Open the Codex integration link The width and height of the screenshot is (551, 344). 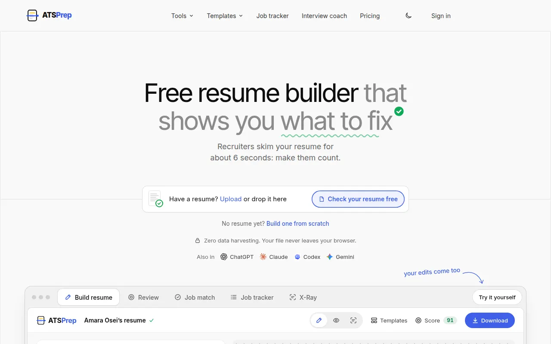point(307,257)
